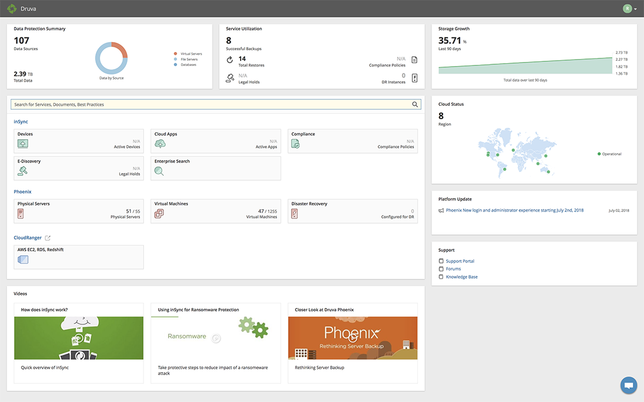The width and height of the screenshot is (644, 402).
Task: Click the Total Restores restore icon
Action: 231,60
